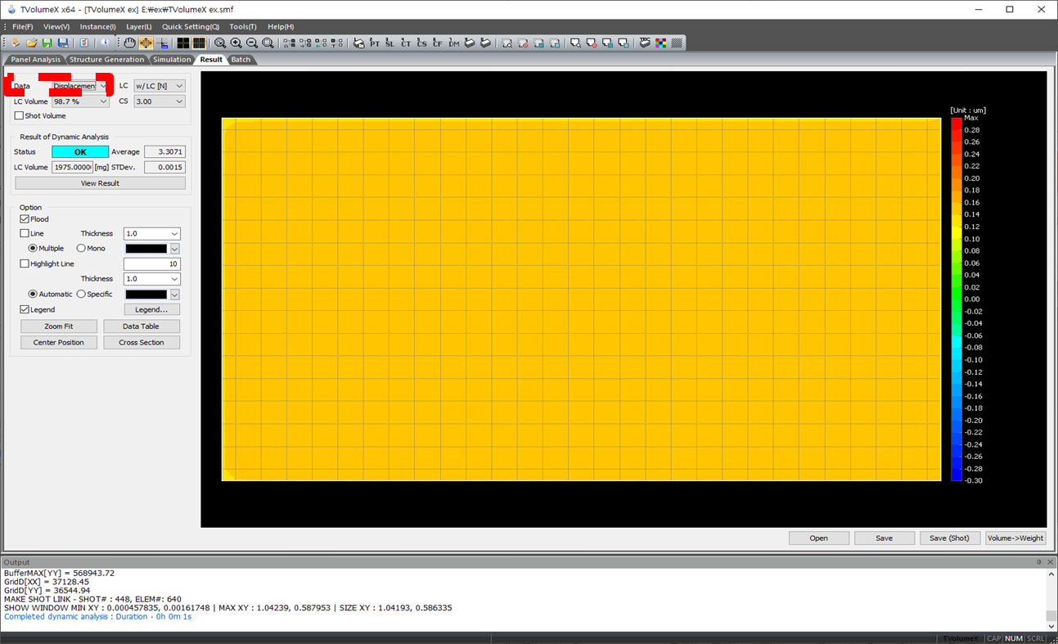
Task: Click the SL toolbar icon
Action: [390, 43]
